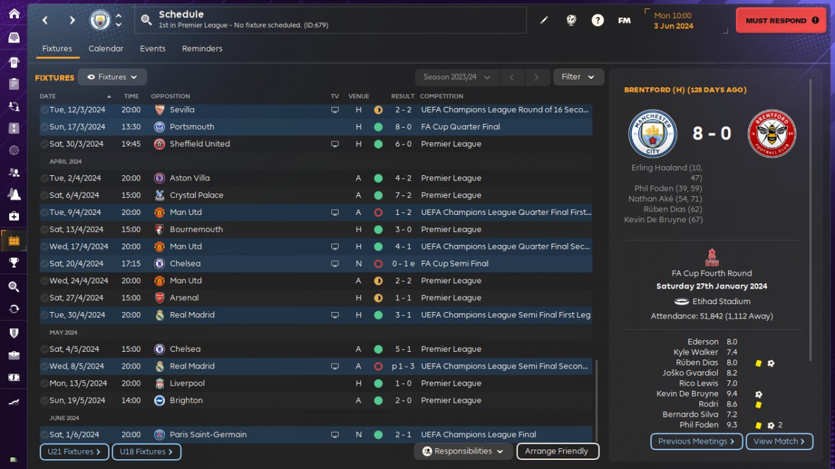This screenshot has height=469, width=835.
Task: Toggle the check circle beside Sat, 6/4/2024
Action: 44,195
